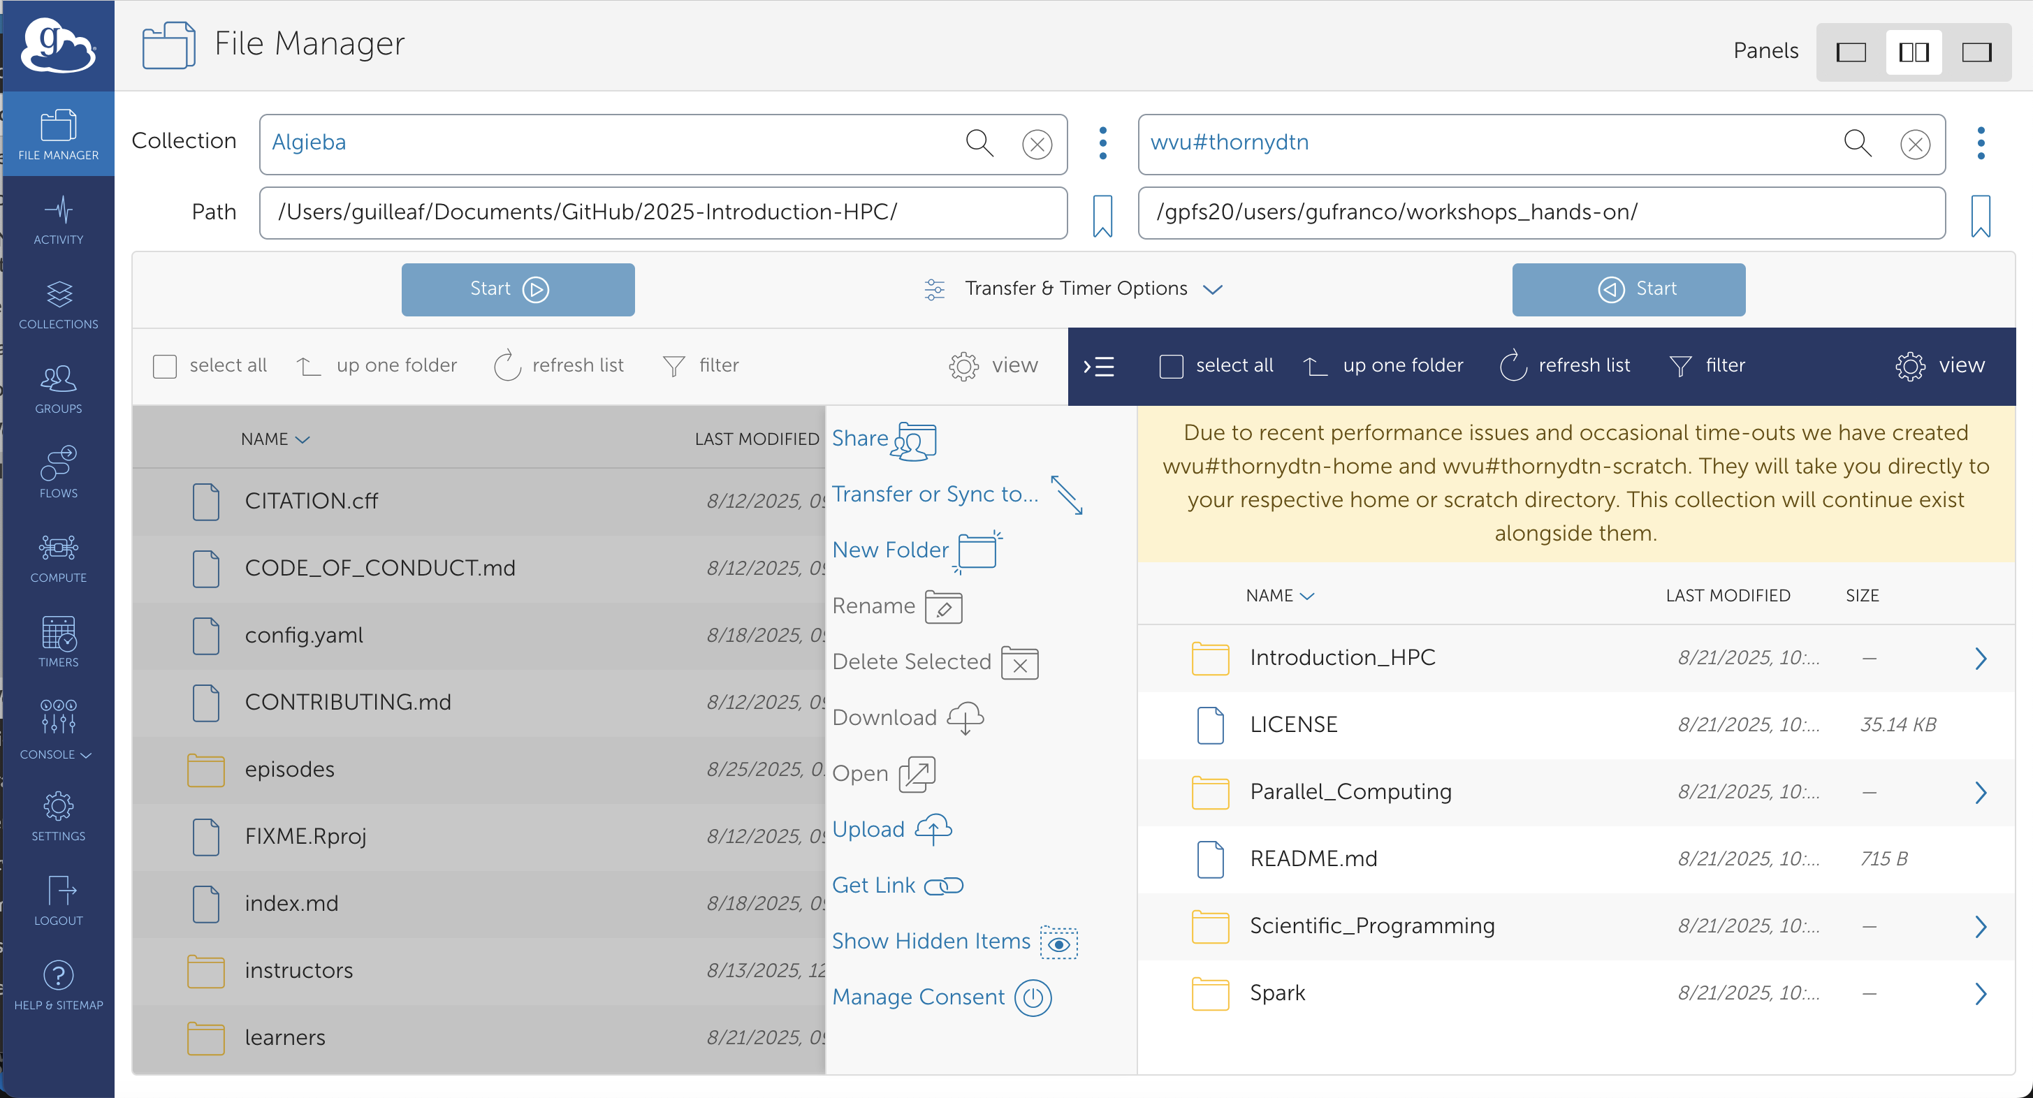Edit the right panel path field
The width and height of the screenshot is (2033, 1098).
pyautogui.click(x=1541, y=213)
